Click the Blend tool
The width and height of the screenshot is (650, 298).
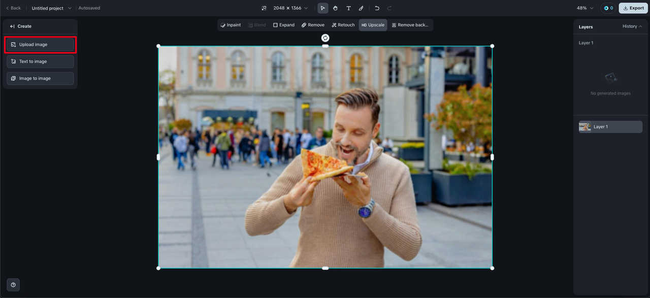(257, 25)
